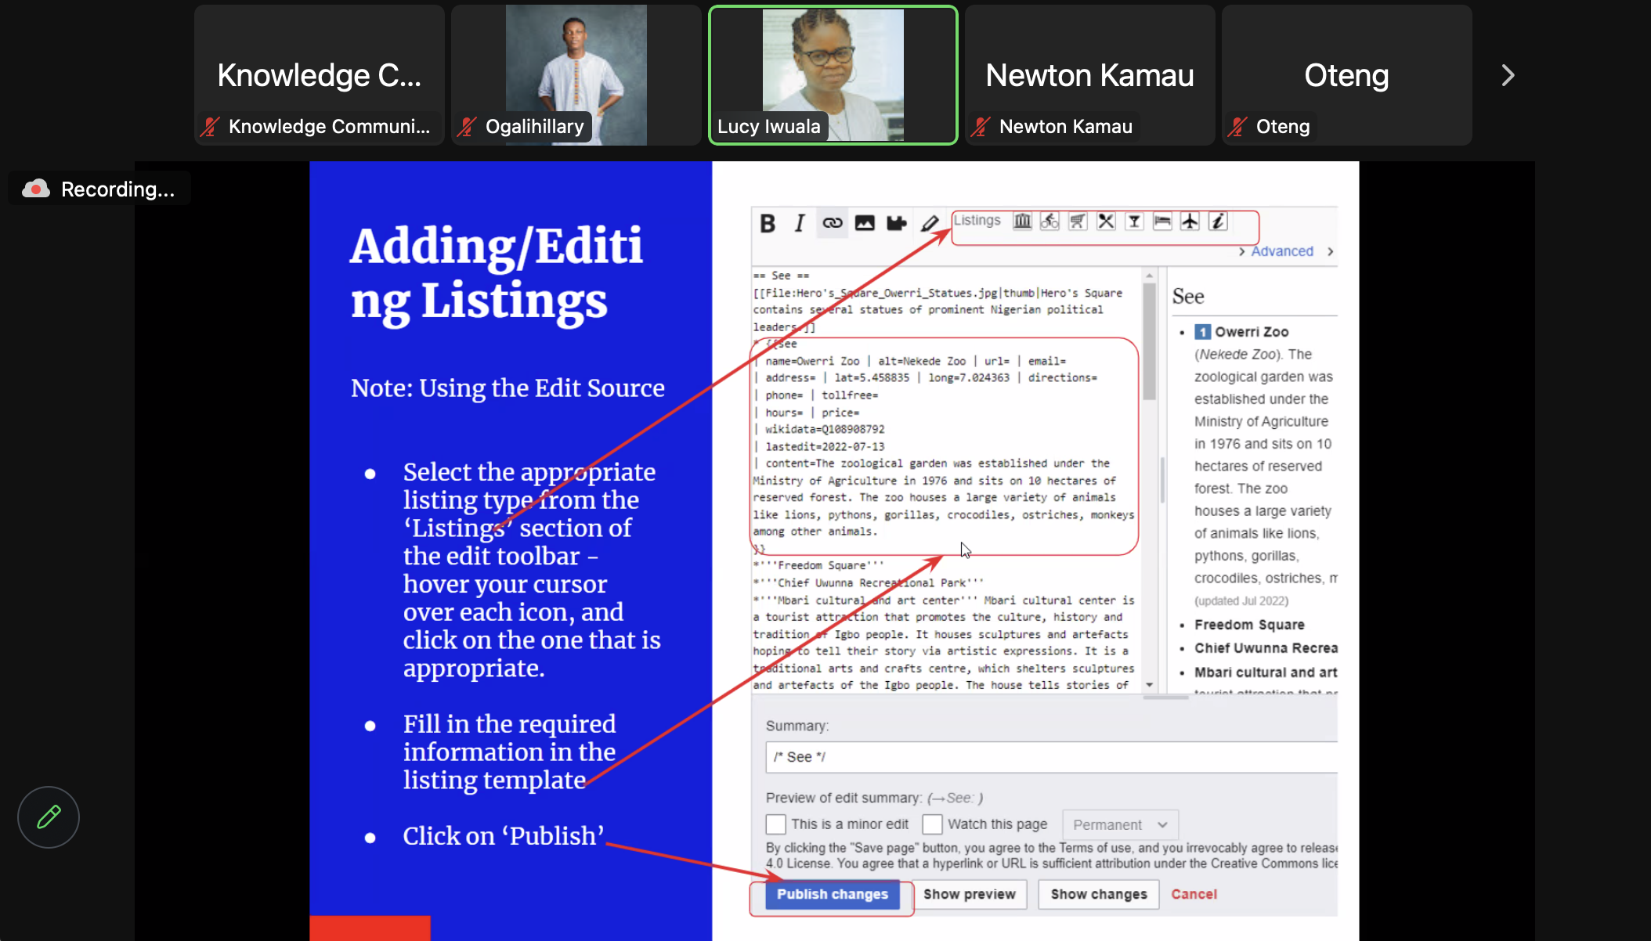
Task: Click 'Show changes' menu option
Action: coord(1097,893)
